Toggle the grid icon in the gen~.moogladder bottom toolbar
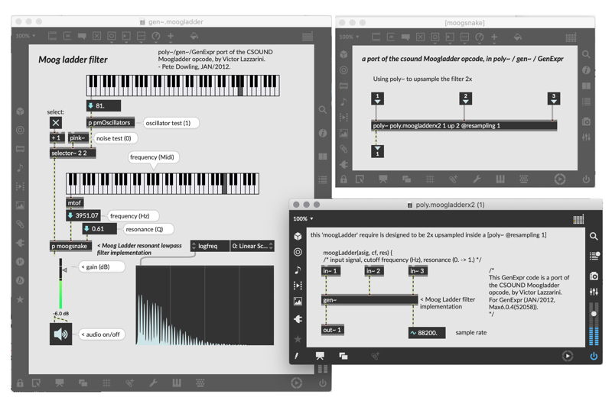The height and width of the screenshot is (407, 612). [x=106, y=383]
